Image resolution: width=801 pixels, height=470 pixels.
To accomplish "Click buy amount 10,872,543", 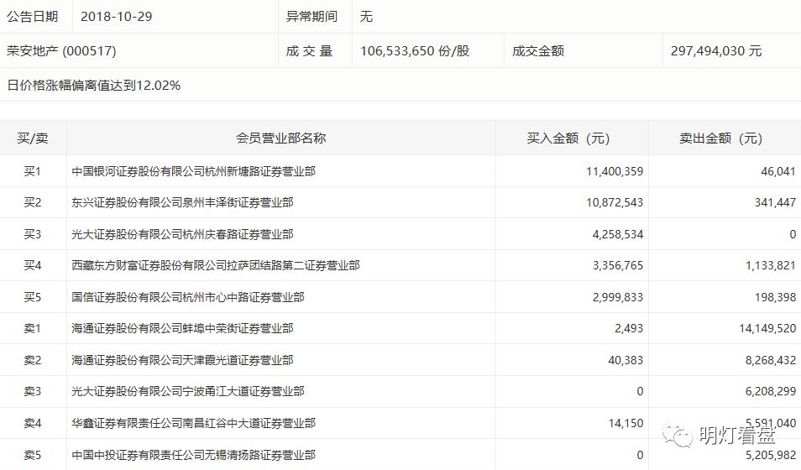I will (615, 202).
